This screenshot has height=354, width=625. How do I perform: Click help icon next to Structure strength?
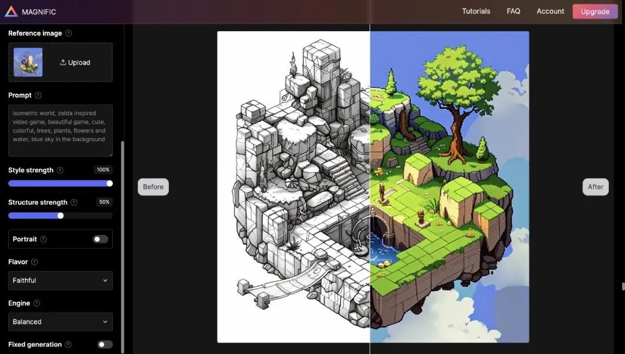tap(73, 202)
